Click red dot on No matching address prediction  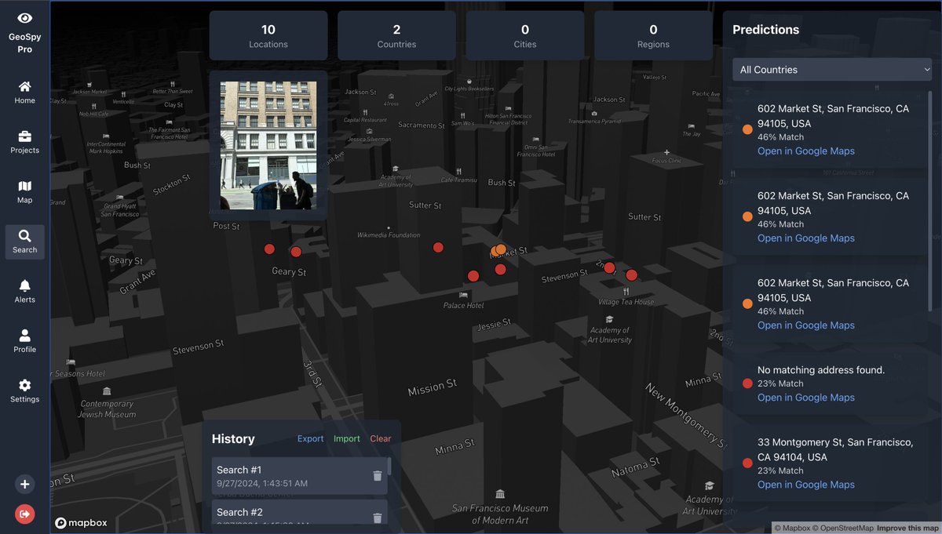click(747, 383)
